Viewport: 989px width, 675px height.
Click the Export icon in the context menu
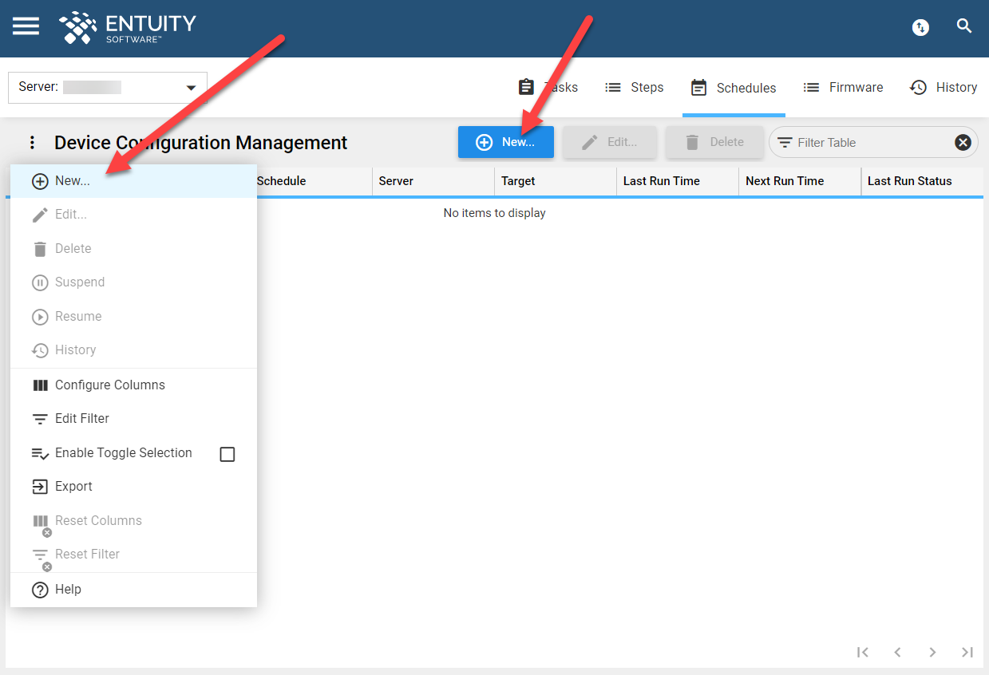pyautogui.click(x=41, y=487)
